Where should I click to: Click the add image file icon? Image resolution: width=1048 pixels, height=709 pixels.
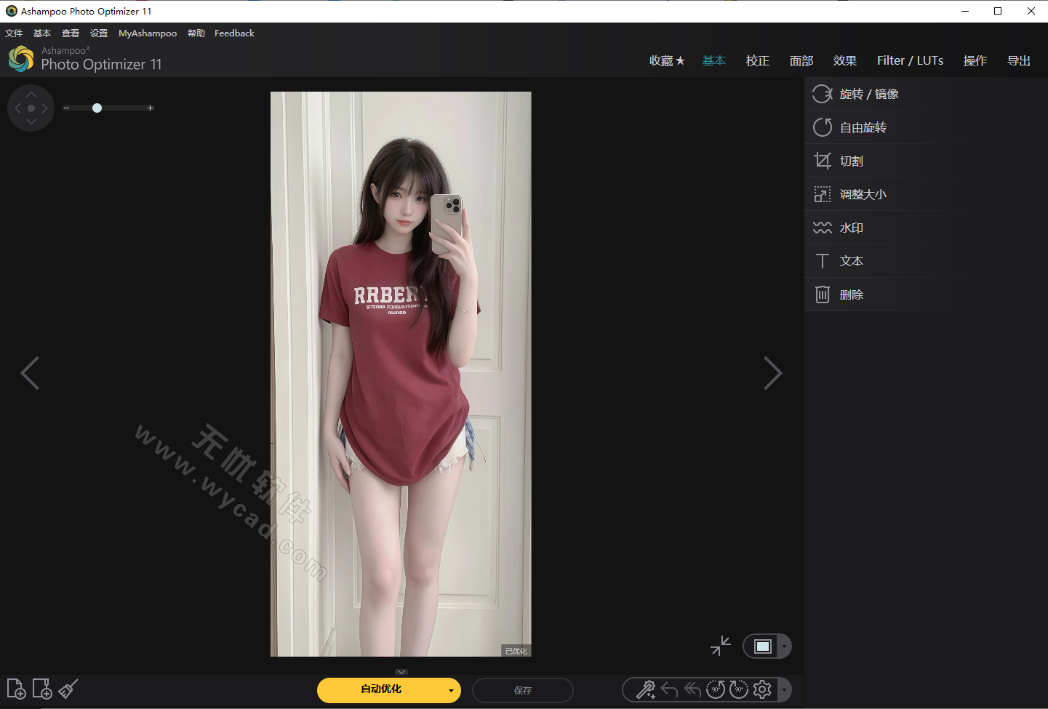pos(16,689)
